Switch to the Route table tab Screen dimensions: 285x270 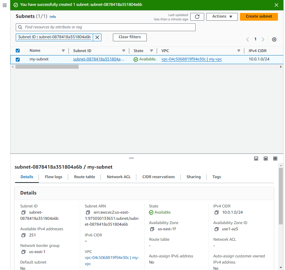point(84,177)
